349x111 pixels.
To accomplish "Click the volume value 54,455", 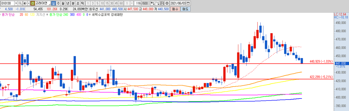I will (38, 9).
